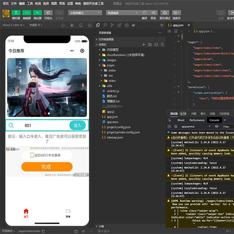234x234 pixels.
Task: Create a new folder in 仿风云 project
Action: tap(150, 44)
